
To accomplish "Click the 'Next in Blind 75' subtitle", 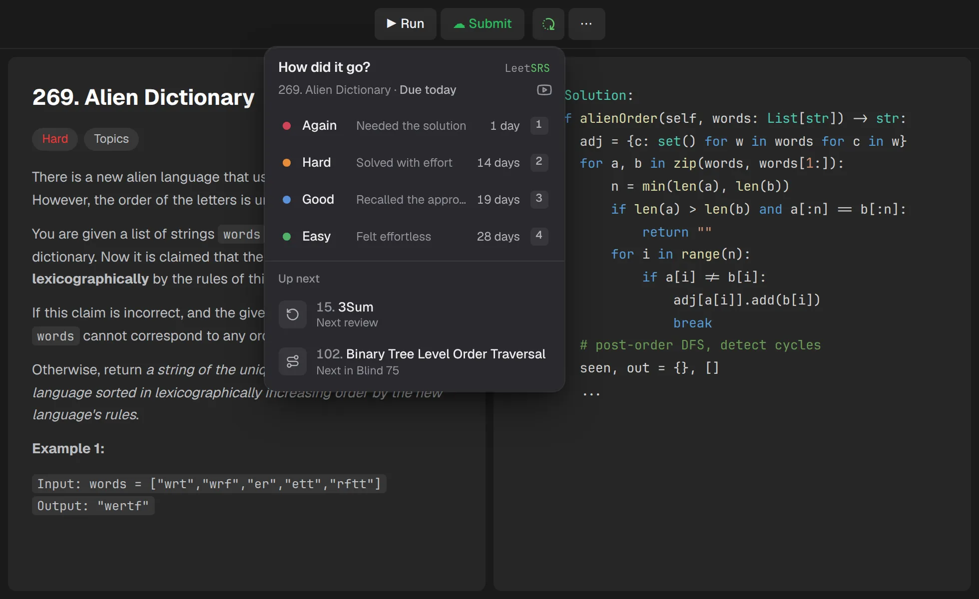I will tap(358, 370).
